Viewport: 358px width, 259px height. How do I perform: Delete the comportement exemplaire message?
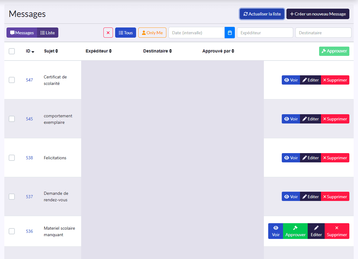point(335,119)
